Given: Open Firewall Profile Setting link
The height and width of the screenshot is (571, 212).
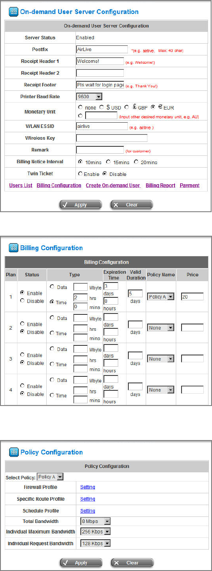Looking at the screenshot, I should tap(88, 487).
